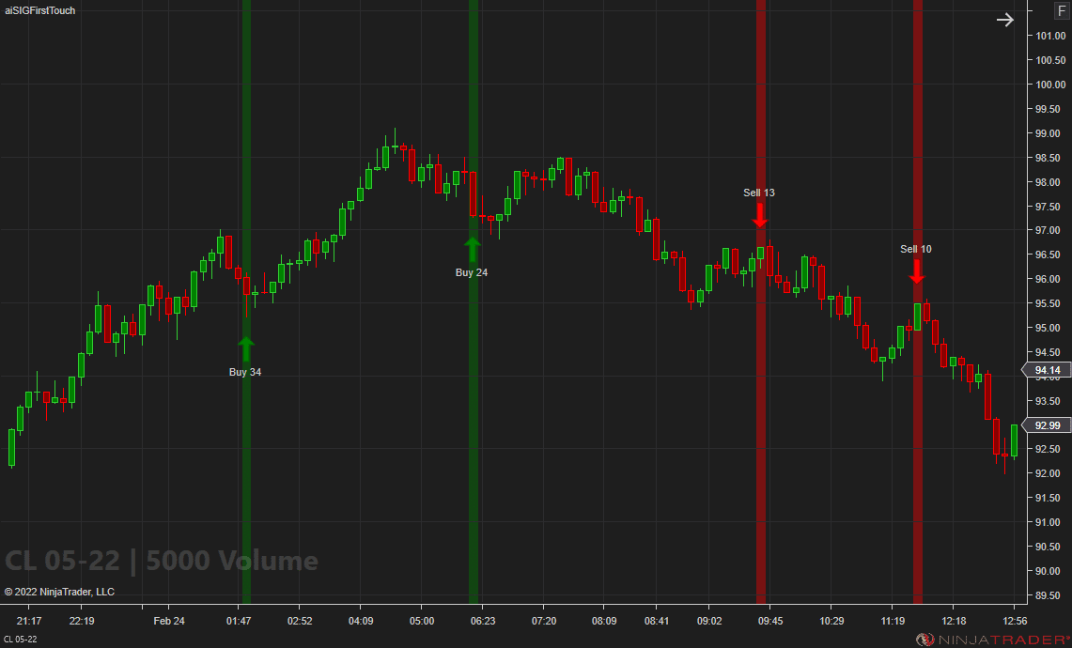Image resolution: width=1072 pixels, height=648 pixels.
Task: Open the 101.00 price axis scale
Action: click(1047, 36)
